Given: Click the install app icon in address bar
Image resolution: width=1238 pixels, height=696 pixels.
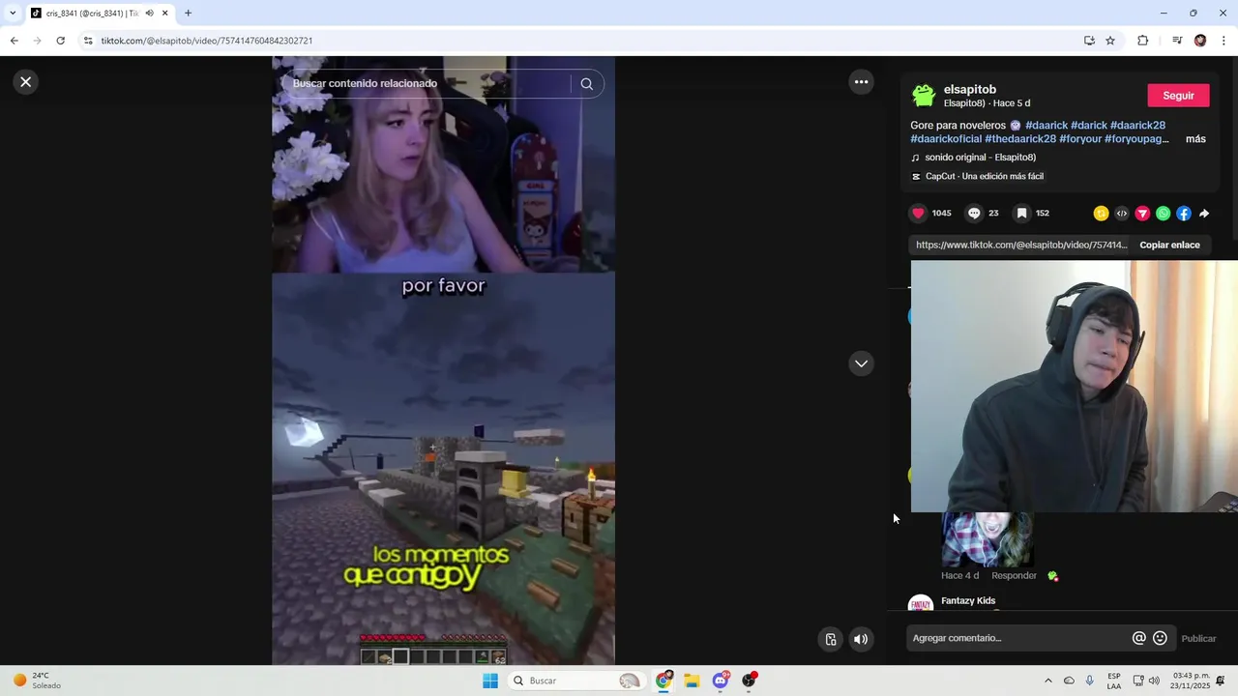Looking at the screenshot, I should [x=1089, y=41].
